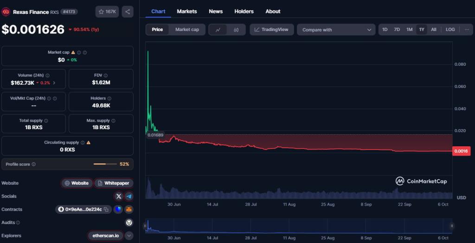Viewport: 475px width, 243px height.
Task: Click the Total supply info icon
Action: (46, 121)
